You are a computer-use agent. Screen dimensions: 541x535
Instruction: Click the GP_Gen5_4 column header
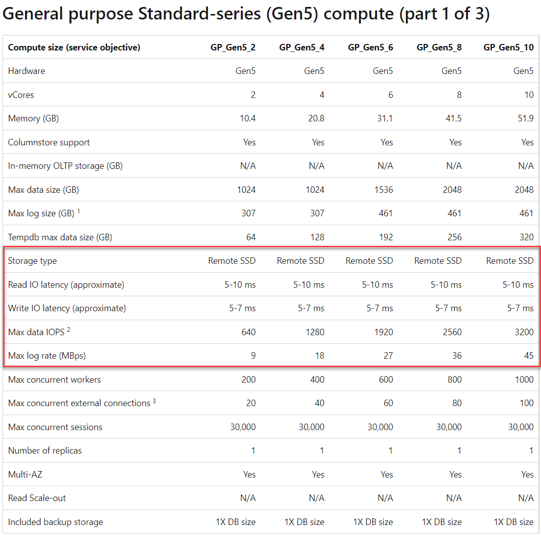302,47
